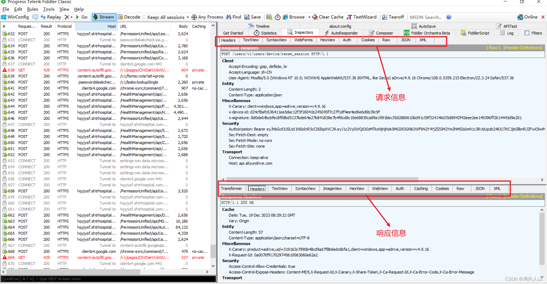Open the Tools menu
Screen dimensions: 547x284
[x=49, y=9]
